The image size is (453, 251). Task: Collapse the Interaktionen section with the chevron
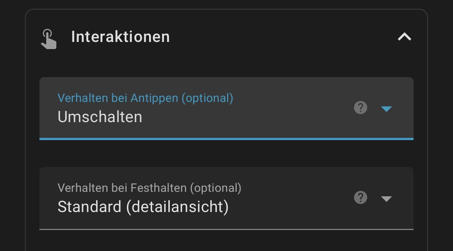tap(404, 37)
